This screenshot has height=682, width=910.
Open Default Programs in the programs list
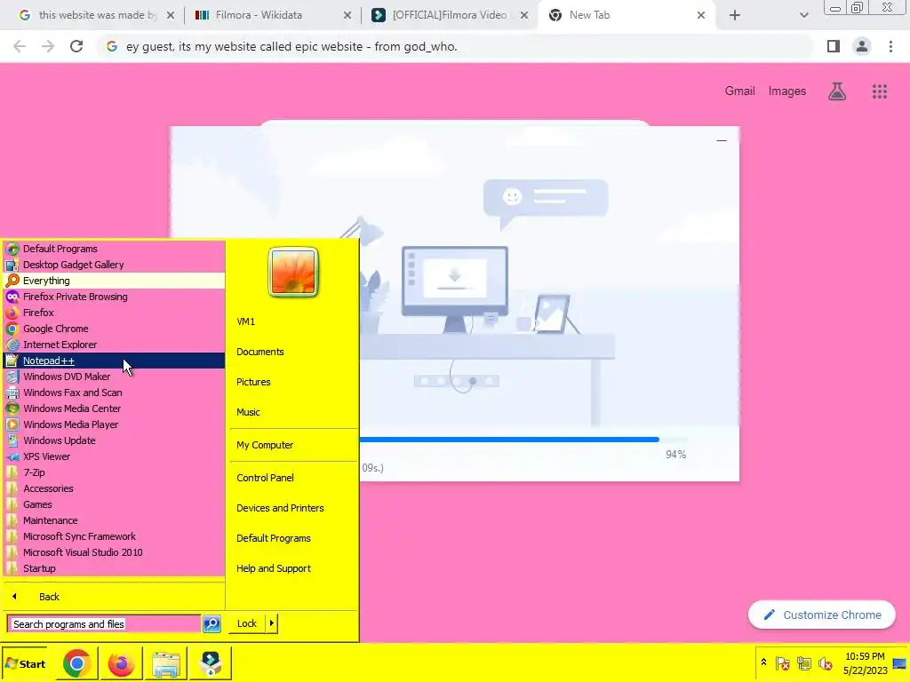tap(114, 249)
